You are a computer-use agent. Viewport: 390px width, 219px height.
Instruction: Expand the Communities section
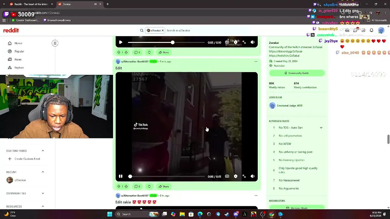43,193
